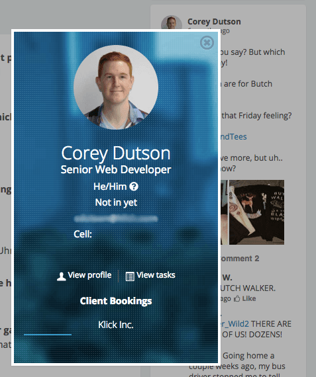Open Corey Dutson's large profile photo
Screen dimensions: 316x377
click(x=116, y=87)
